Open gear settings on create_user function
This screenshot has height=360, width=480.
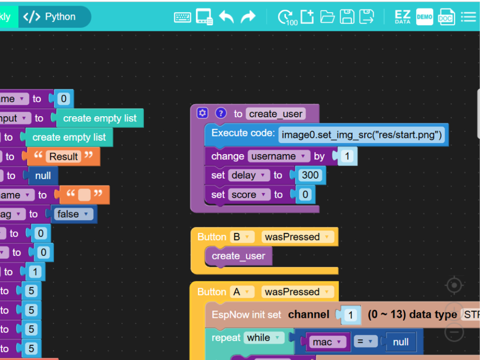202,113
